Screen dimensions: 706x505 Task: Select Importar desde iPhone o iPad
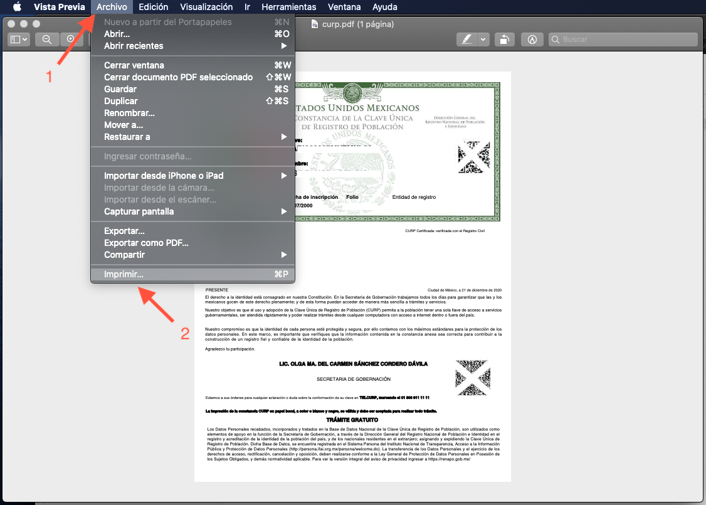[164, 176]
